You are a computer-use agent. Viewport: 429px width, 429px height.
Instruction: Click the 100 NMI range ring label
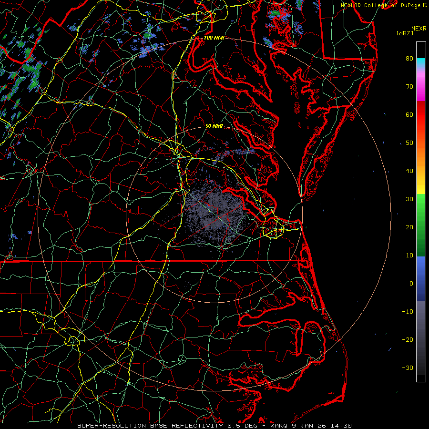coord(214,38)
